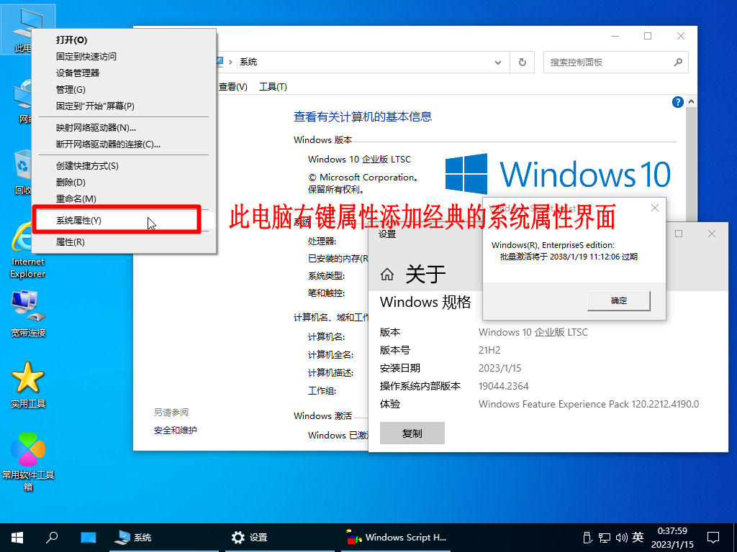Click the 搜索控制面板 search field
The height and width of the screenshot is (552, 737).
coord(608,63)
